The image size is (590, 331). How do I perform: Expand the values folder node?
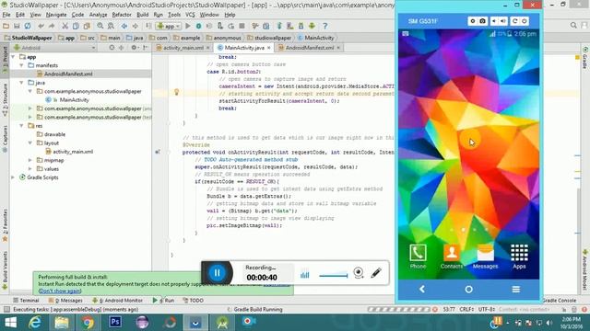(x=30, y=169)
